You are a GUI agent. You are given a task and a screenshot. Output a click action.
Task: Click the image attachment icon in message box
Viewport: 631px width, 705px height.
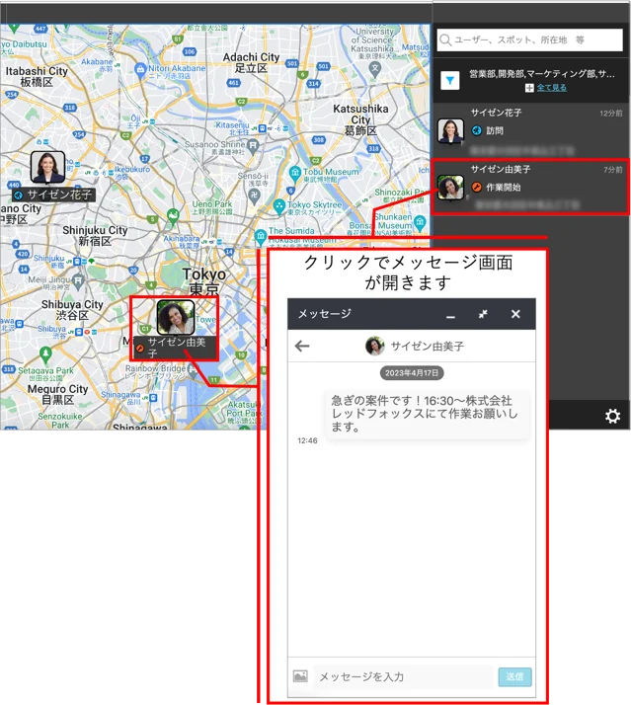tap(300, 676)
